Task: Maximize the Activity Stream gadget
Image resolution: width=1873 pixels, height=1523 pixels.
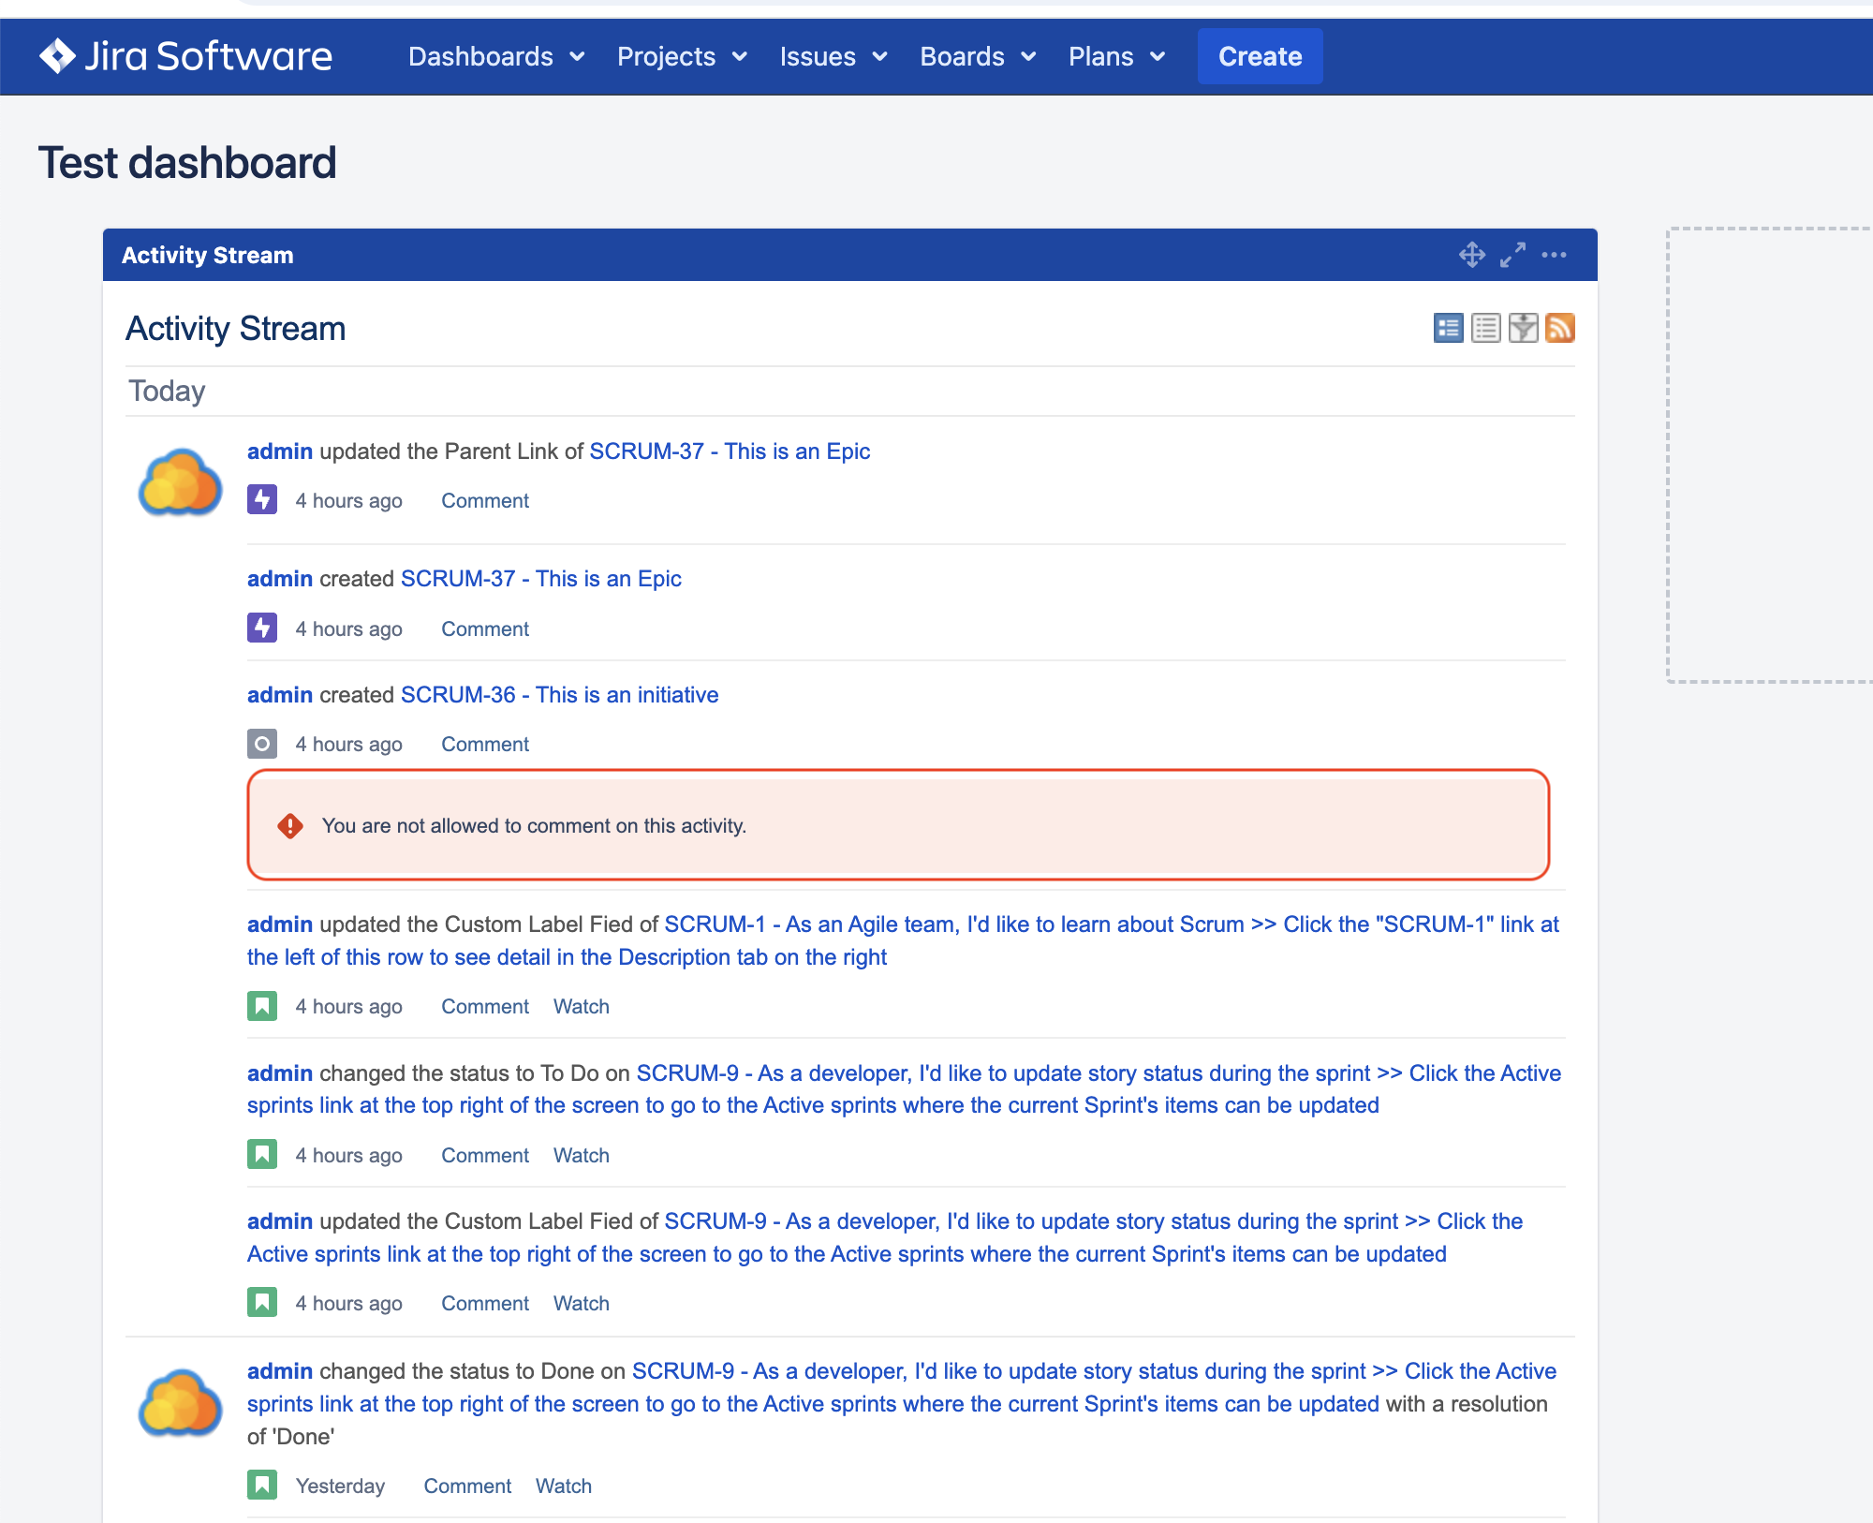Action: (1512, 255)
